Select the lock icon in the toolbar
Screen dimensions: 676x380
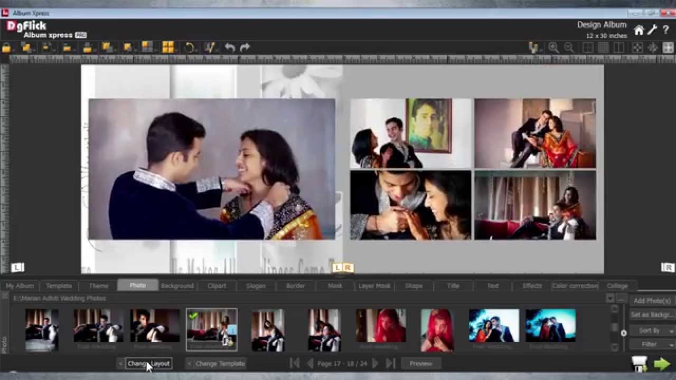[x=7, y=47]
